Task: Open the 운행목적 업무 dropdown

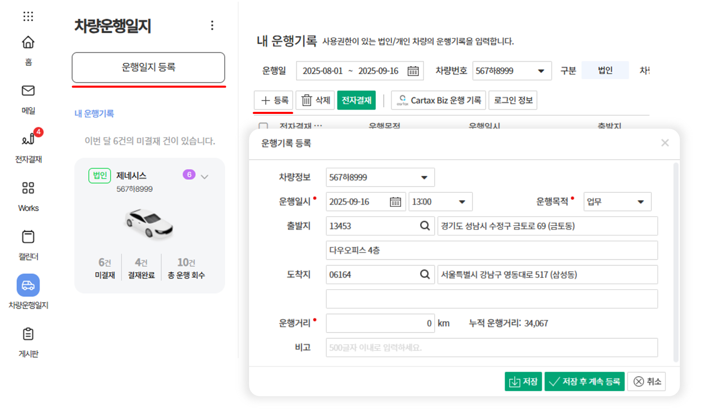Action: point(640,202)
